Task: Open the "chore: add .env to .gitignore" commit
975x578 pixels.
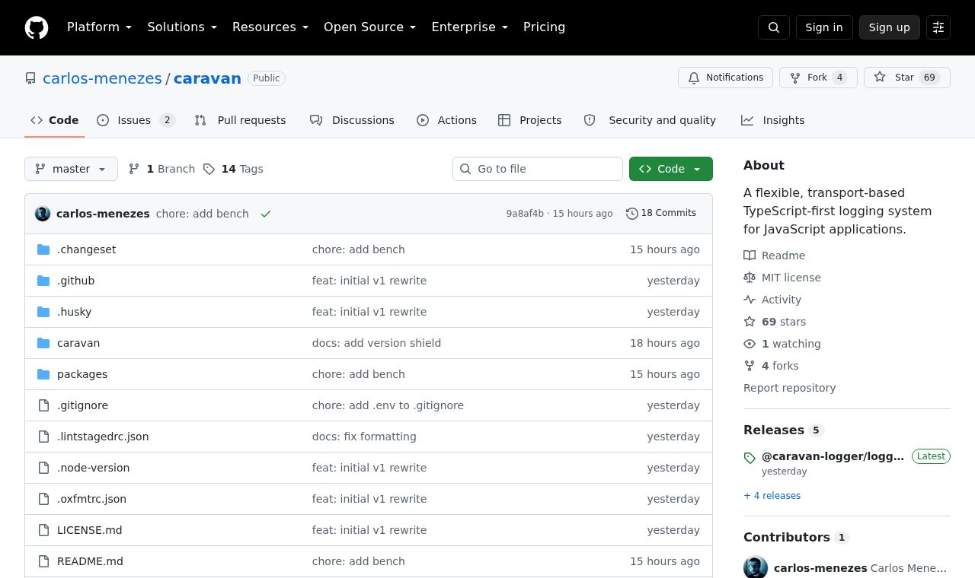Action: [x=388, y=405]
